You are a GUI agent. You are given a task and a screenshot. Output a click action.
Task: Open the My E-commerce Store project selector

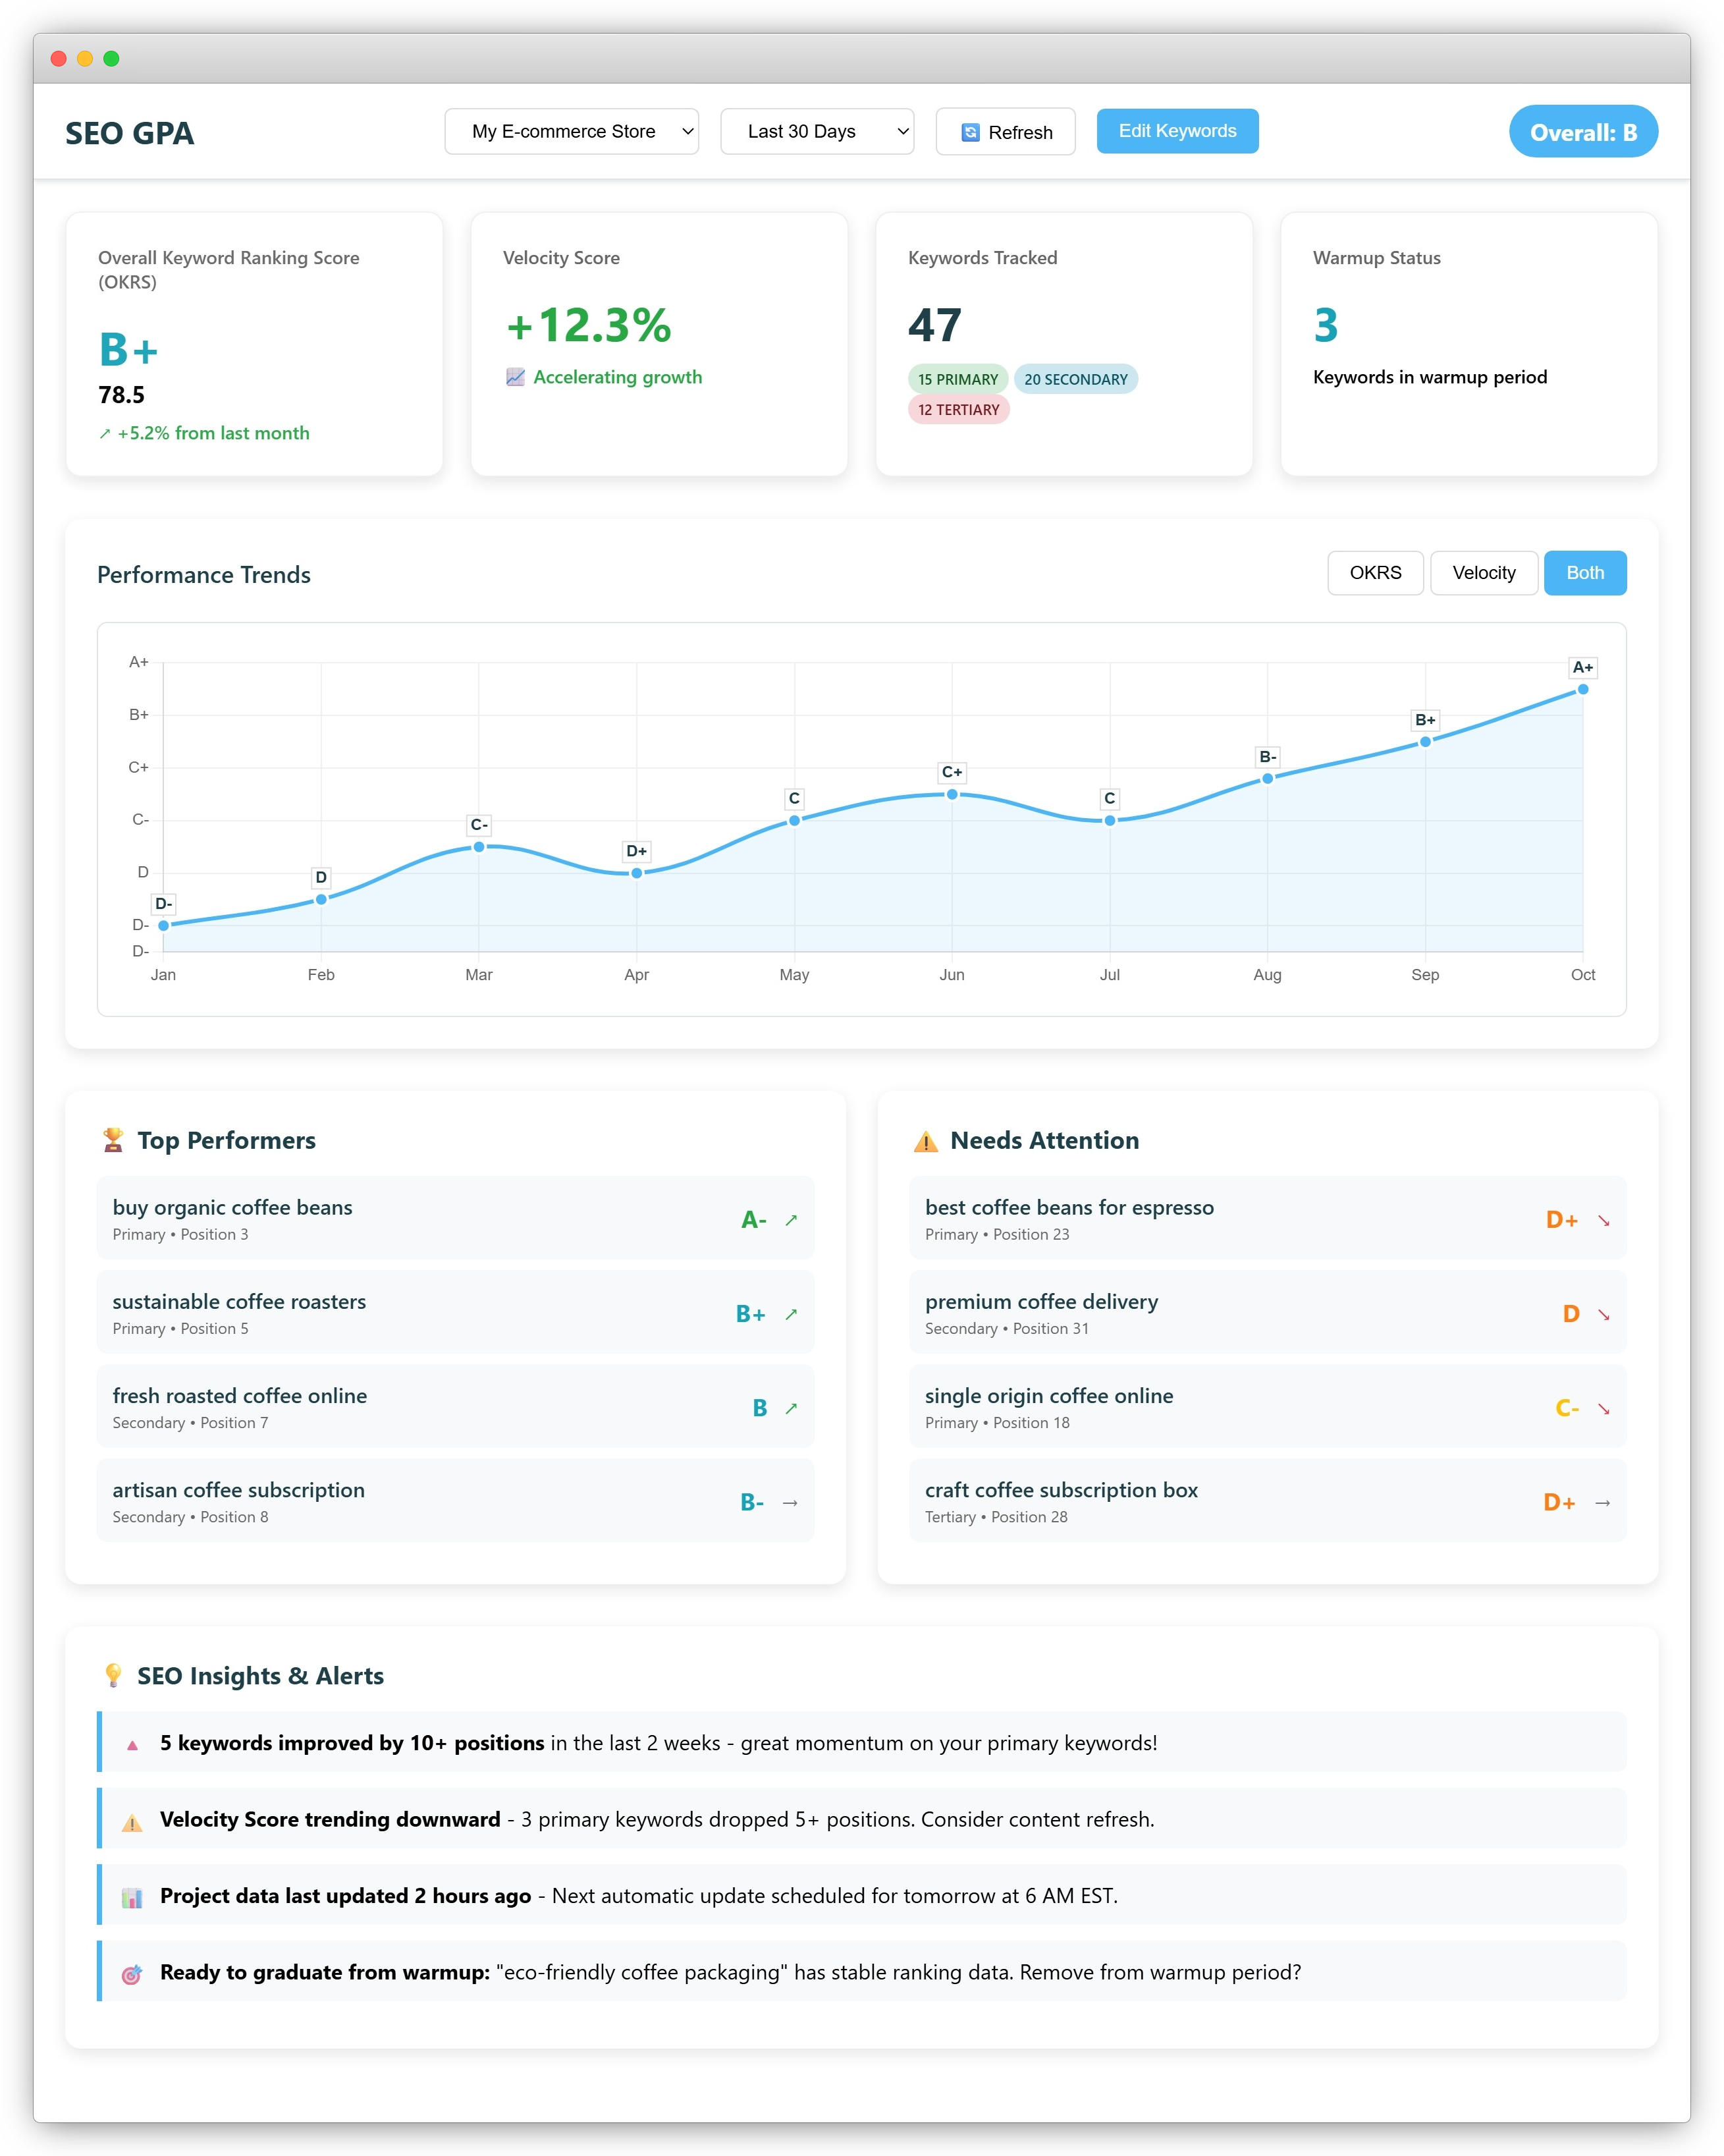coord(572,131)
